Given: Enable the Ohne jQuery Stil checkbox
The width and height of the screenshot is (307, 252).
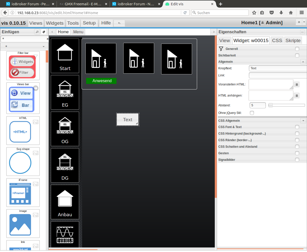Looking at the screenshot, I should (x=252, y=113).
